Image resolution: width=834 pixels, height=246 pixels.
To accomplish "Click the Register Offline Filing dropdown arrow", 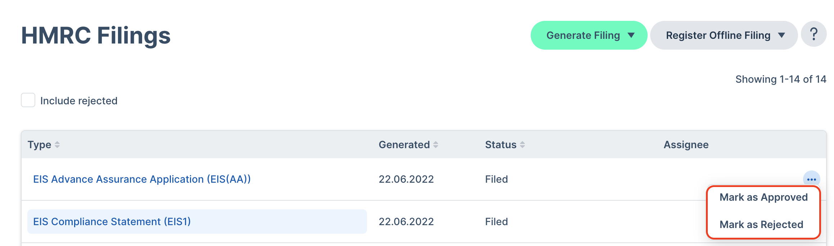I will pyautogui.click(x=781, y=35).
